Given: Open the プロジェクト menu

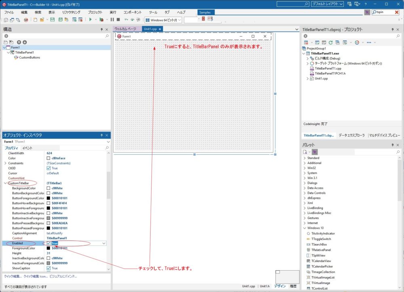Looking at the screenshot, I should click(x=95, y=13).
